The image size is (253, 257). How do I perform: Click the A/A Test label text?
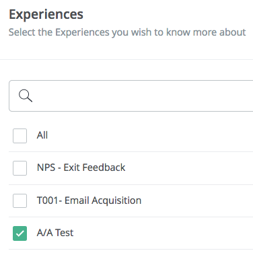coord(55,233)
